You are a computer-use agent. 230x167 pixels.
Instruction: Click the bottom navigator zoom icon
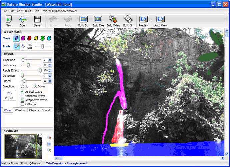tap(49, 150)
